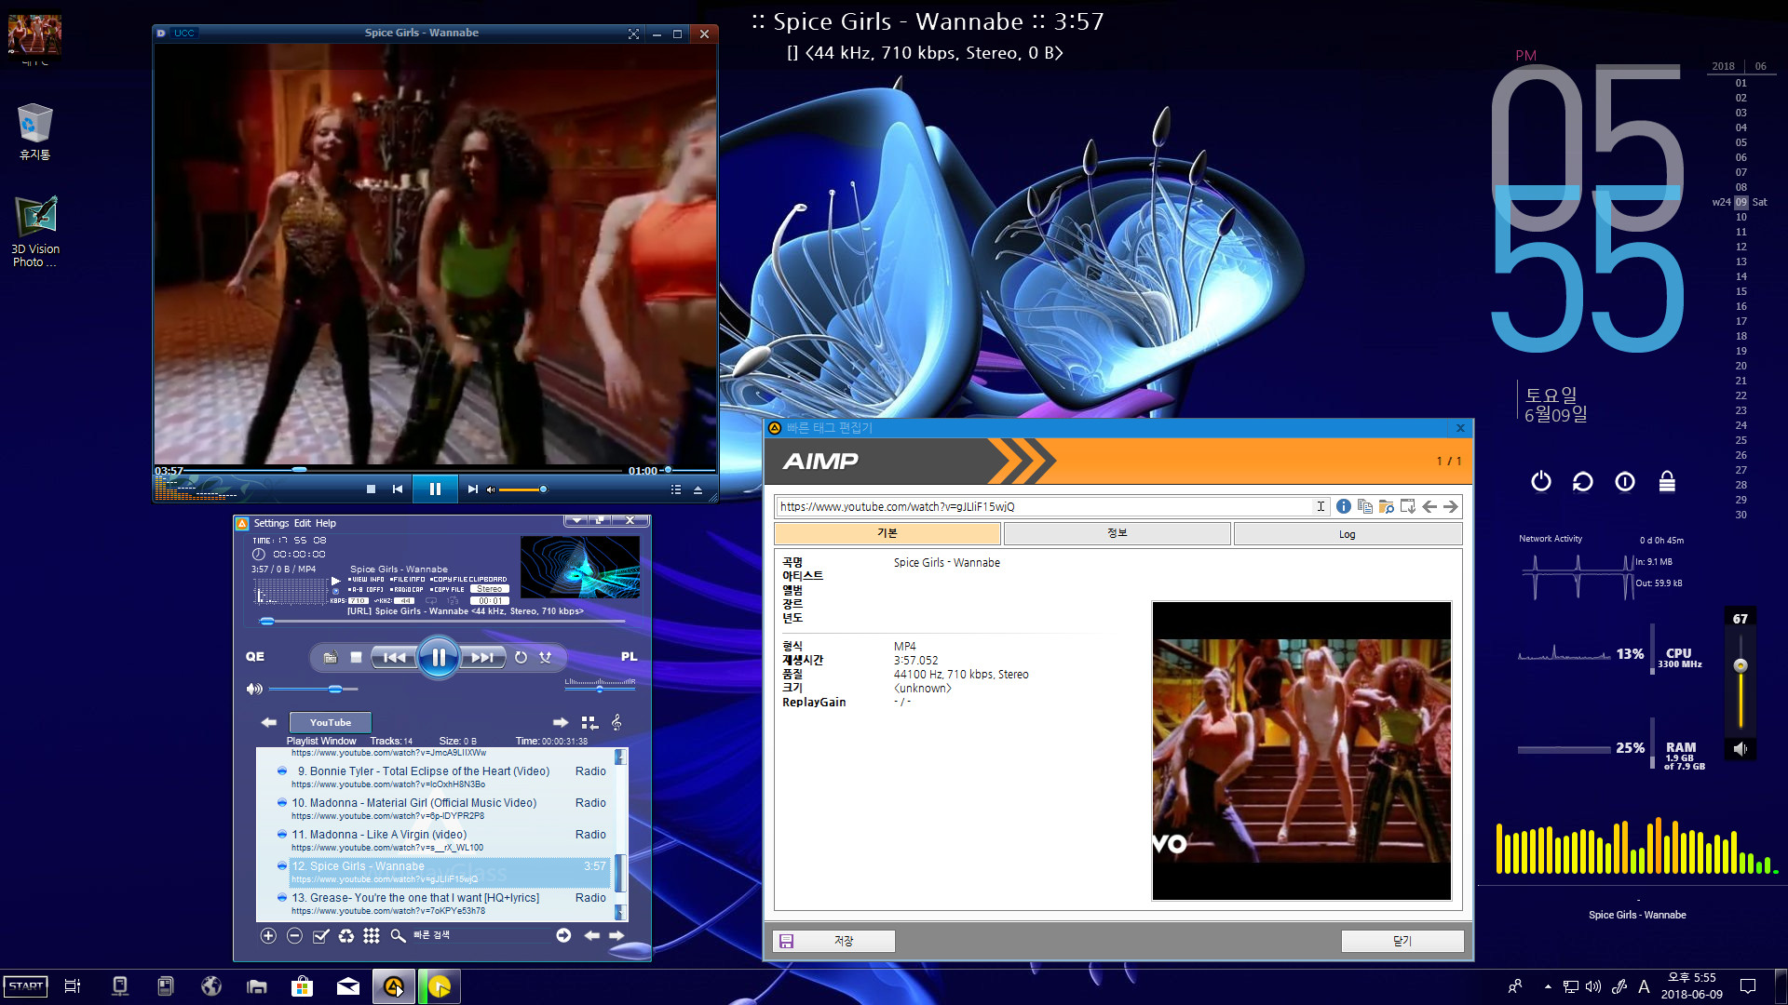Mute video player speaker icon

click(491, 489)
